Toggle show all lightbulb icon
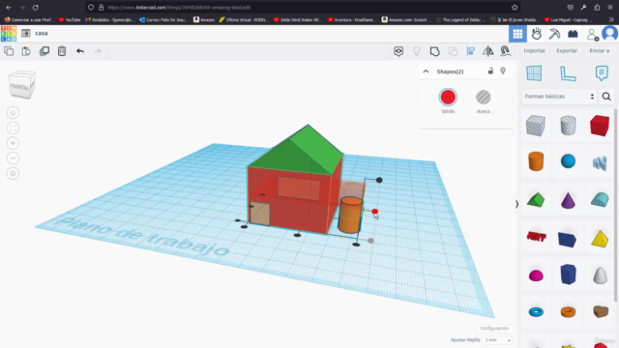619x348 pixels. (417, 51)
